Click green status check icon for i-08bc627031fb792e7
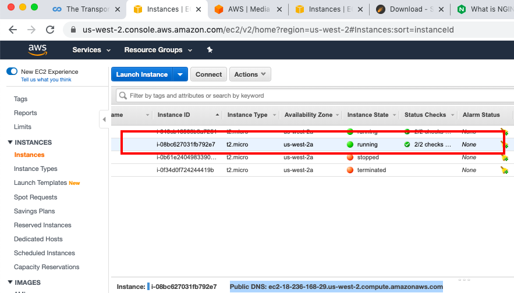514x293 pixels. pyautogui.click(x=407, y=144)
